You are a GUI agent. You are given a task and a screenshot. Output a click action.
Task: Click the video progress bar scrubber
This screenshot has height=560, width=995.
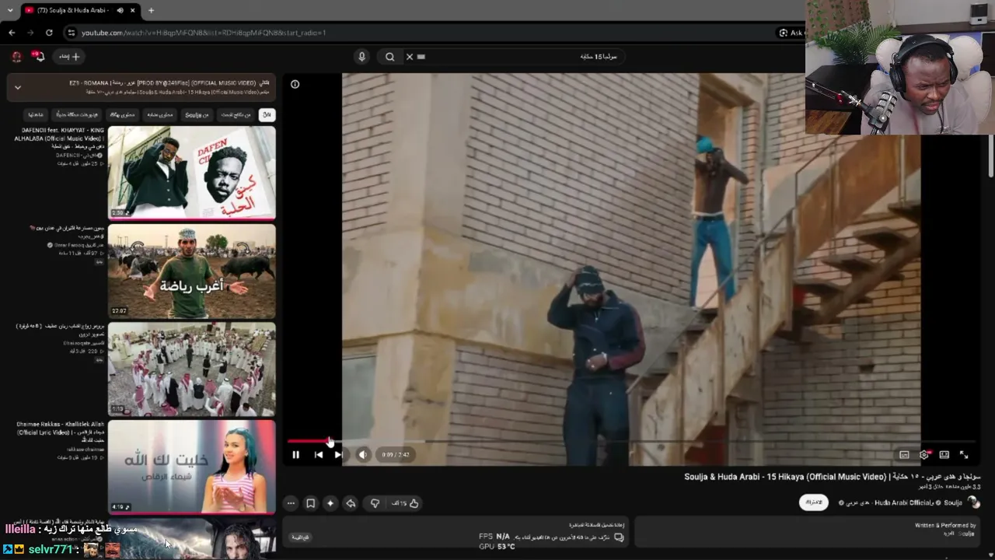[330, 442]
